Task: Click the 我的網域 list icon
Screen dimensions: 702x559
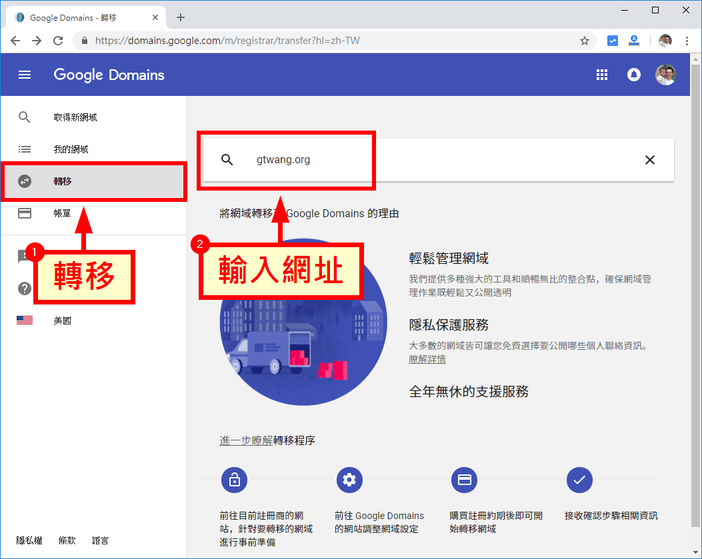Action: click(x=25, y=149)
